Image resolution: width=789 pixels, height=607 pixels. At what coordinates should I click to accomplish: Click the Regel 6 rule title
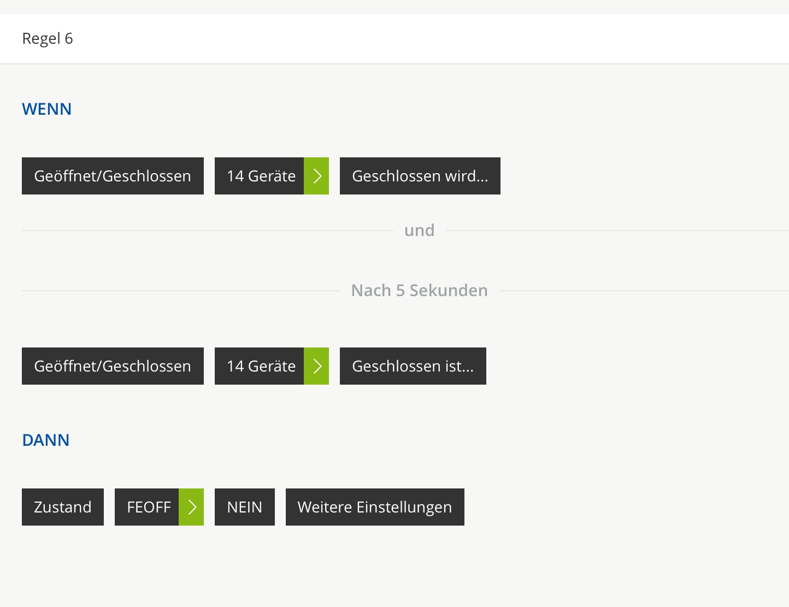pos(48,39)
